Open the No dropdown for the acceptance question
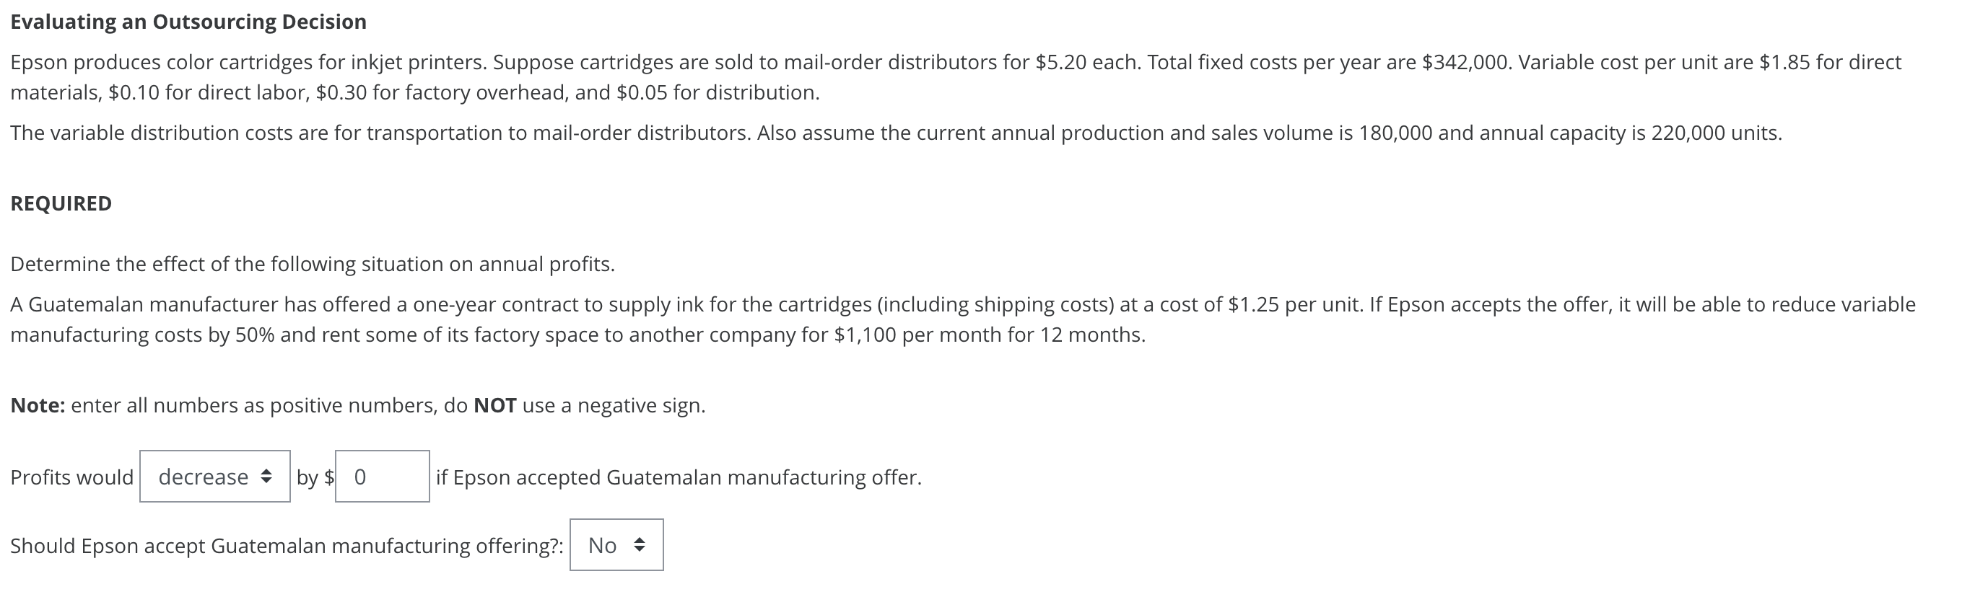The height and width of the screenshot is (597, 1975). pyautogui.click(x=615, y=544)
